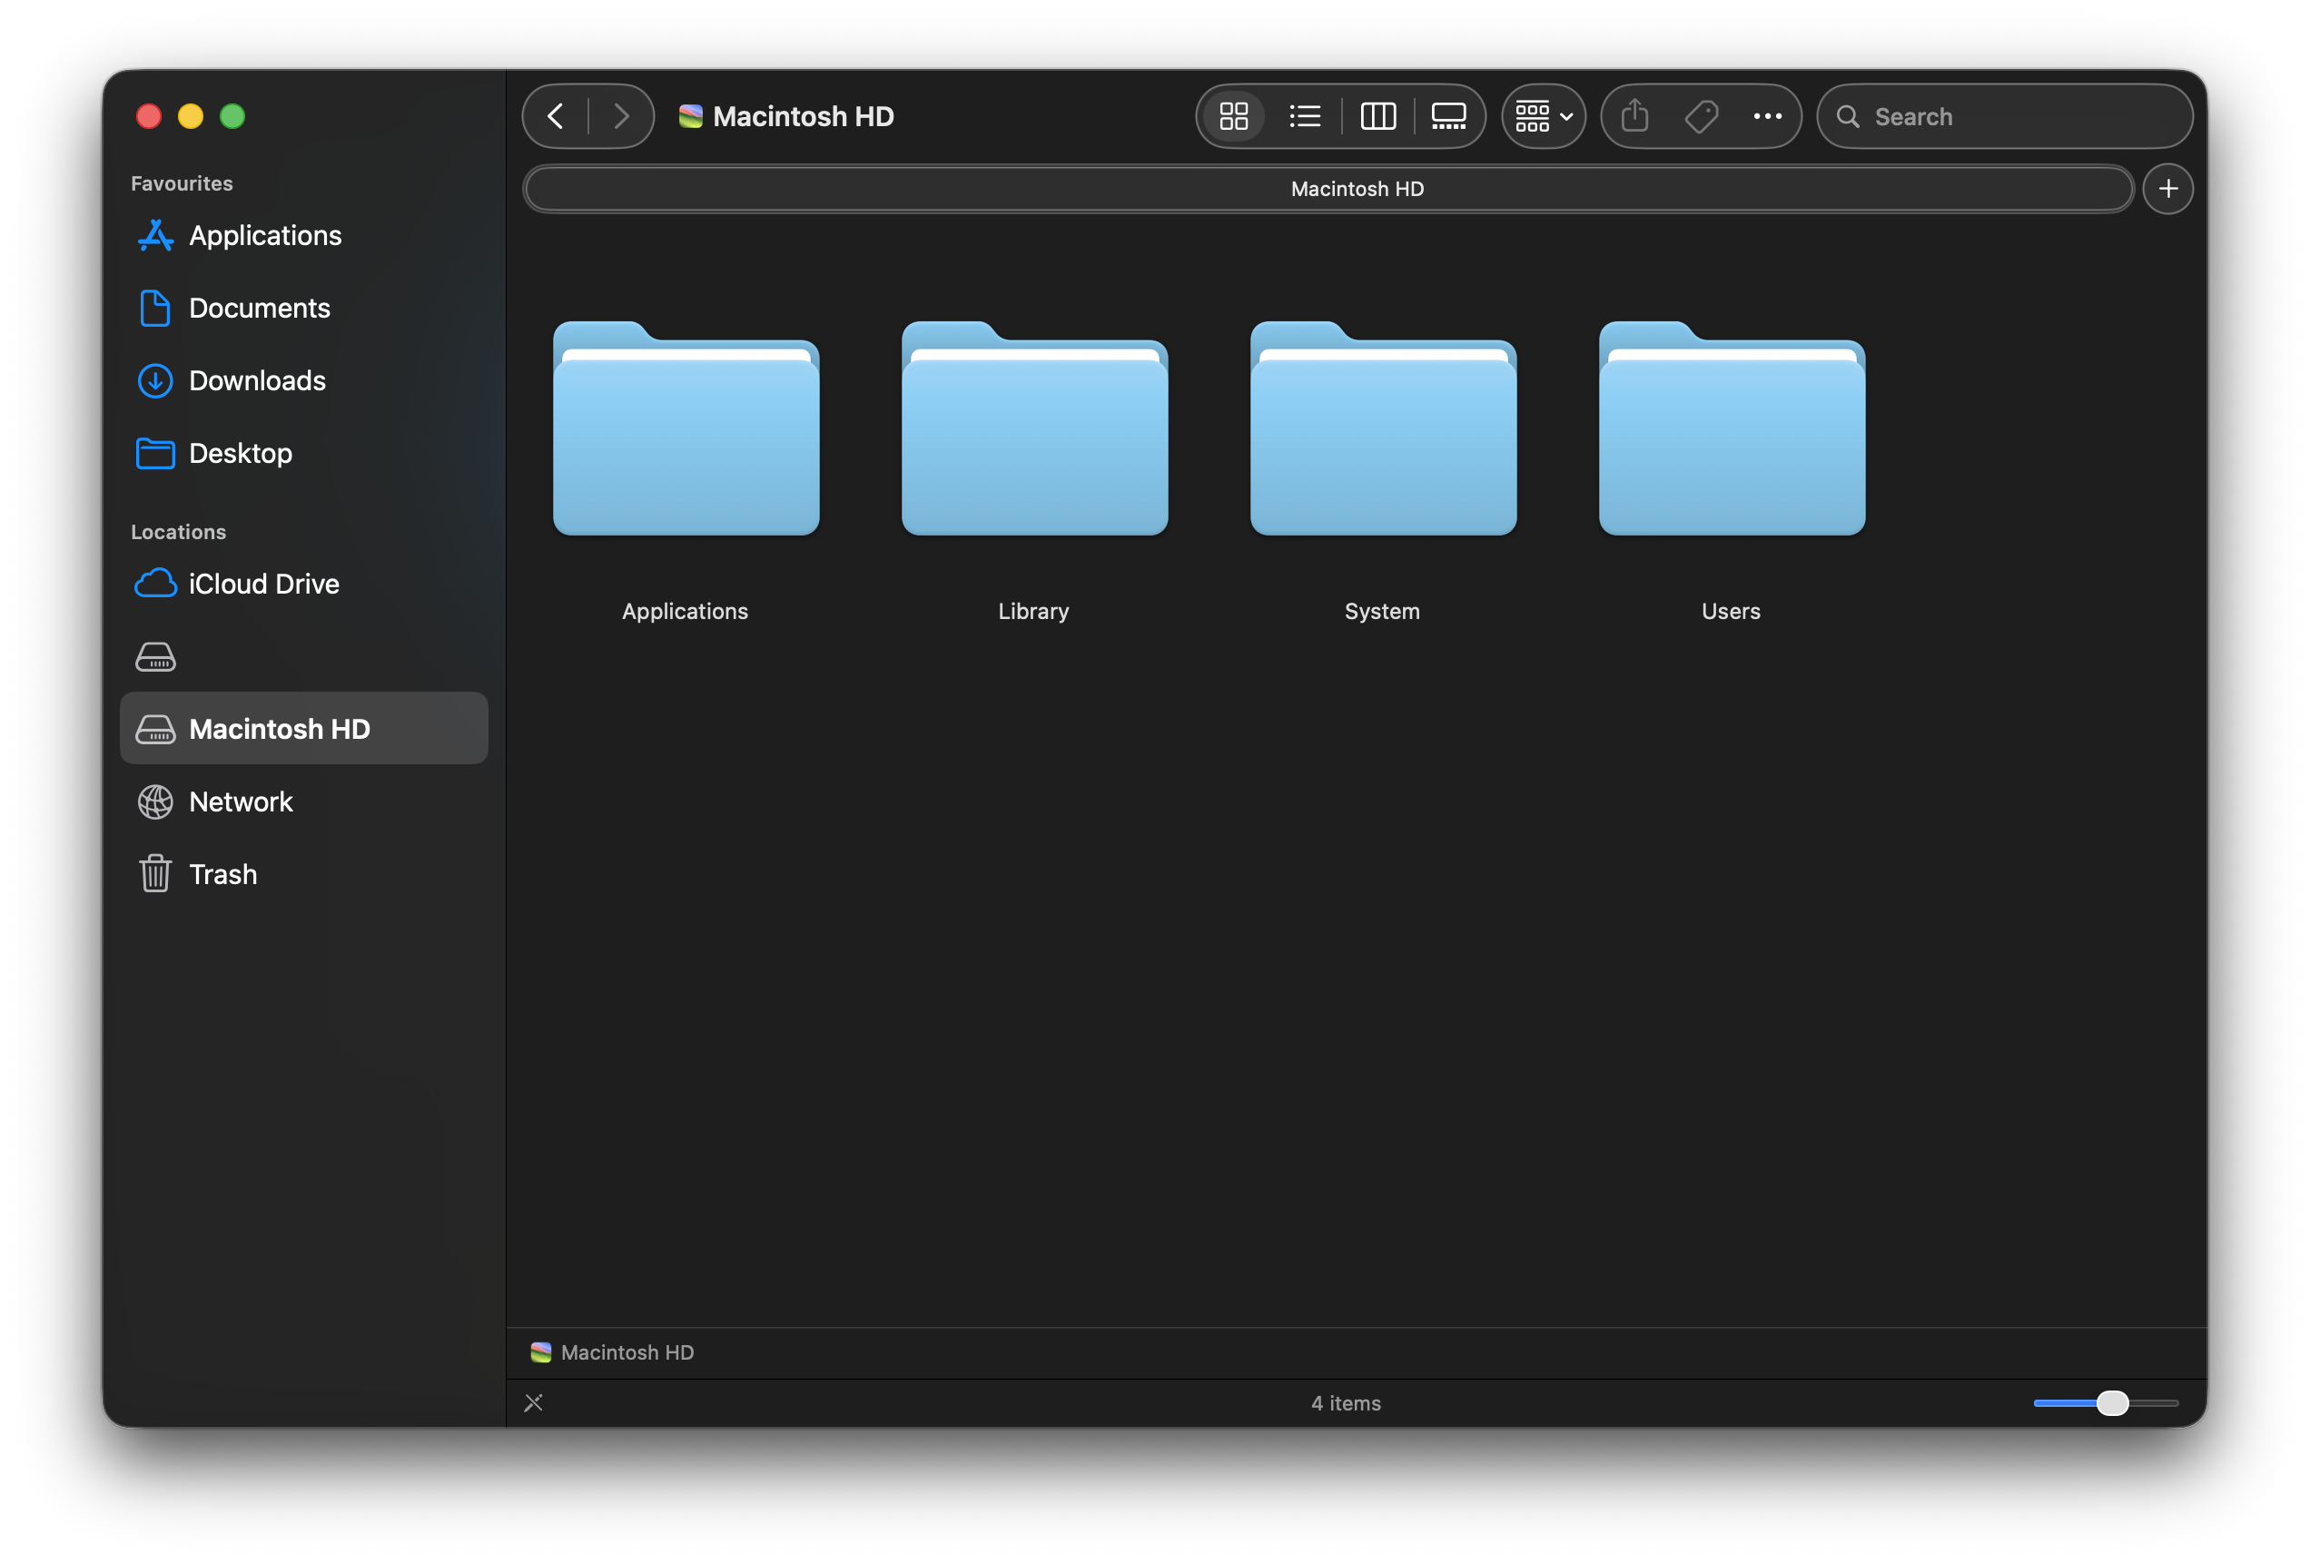Image resolution: width=2310 pixels, height=1563 pixels.
Task: Open Applications in the sidebar Favourites
Action: (304, 235)
